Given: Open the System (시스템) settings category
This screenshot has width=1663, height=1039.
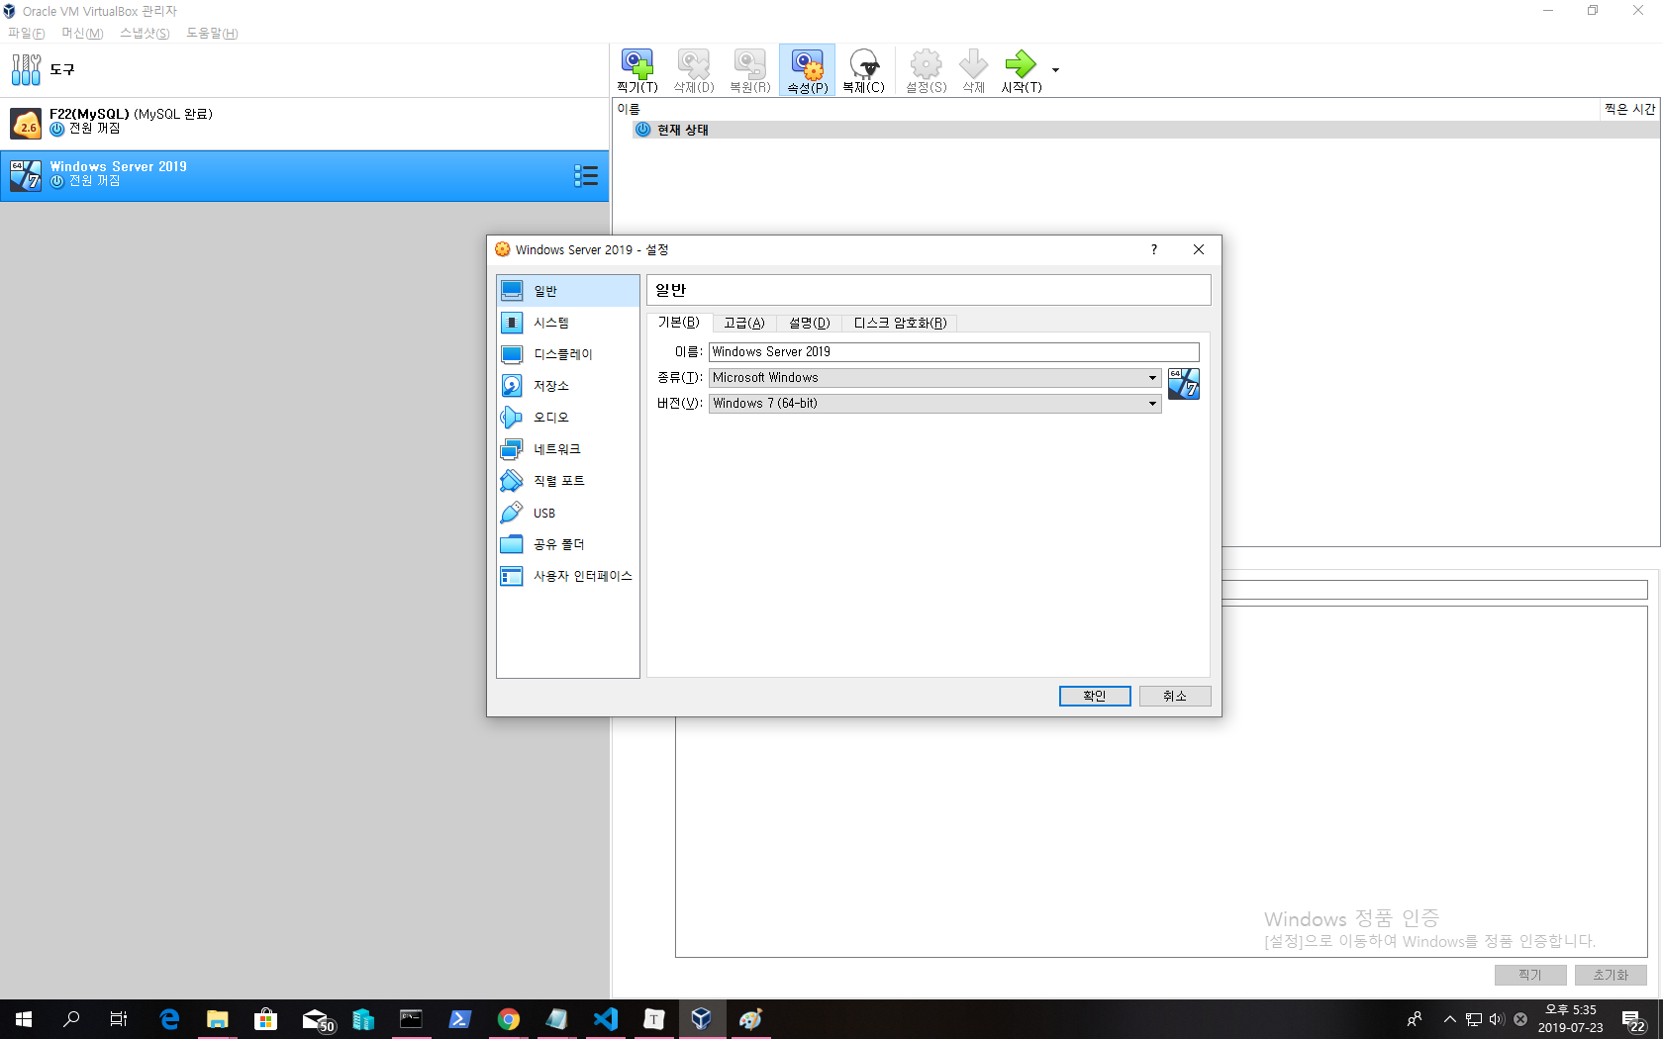Looking at the screenshot, I should (567, 323).
